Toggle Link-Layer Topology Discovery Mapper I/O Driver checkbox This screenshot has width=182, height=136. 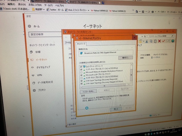(x=82, y=84)
